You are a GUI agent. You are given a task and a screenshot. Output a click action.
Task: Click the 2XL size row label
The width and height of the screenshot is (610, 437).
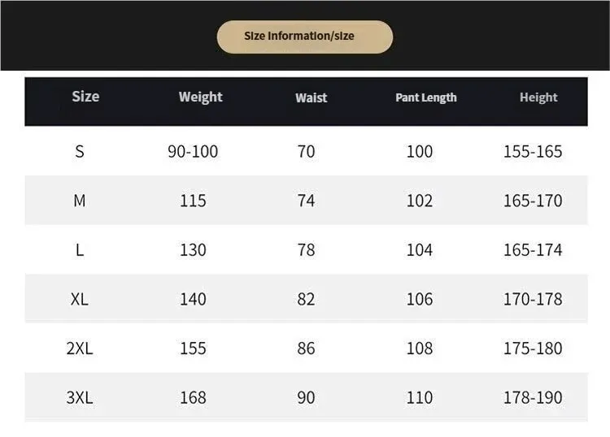coord(80,348)
